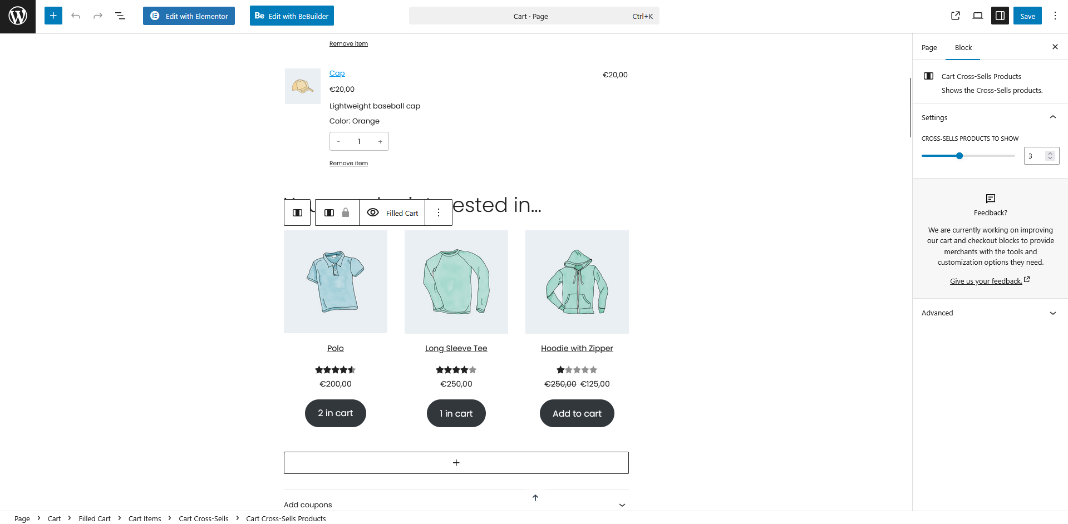
Task: Open the block inserter plus button
Action: click(53, 16)
